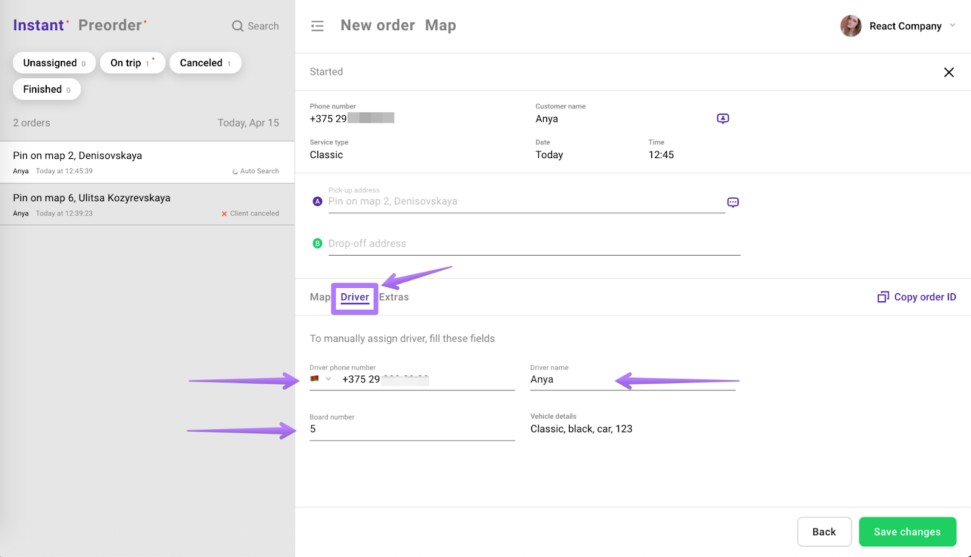The width and height of the screenshot is (971, 557).
Task: Click the React Company profile avatar
Action: (851, 26)
